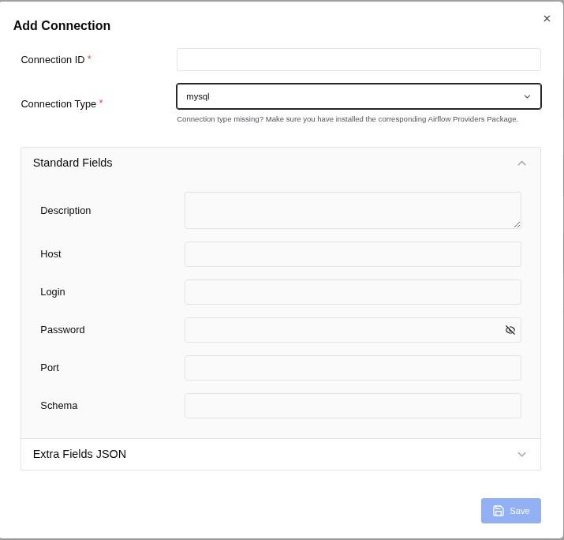
Task: Collapse the Standard Fields section chevron
Action: pyautogui.click(x=521, y=163)
